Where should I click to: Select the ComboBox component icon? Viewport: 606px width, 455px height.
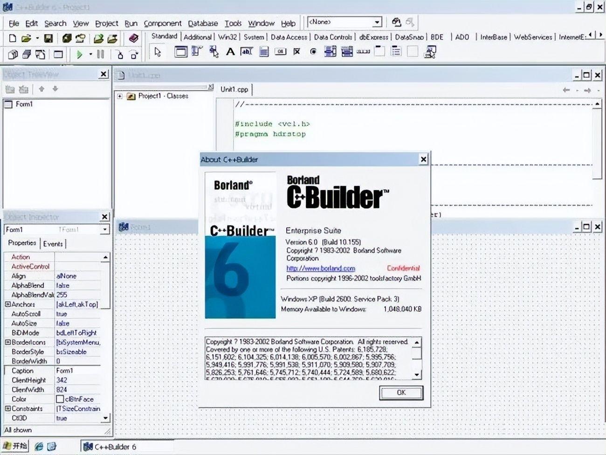pos(347,52)
